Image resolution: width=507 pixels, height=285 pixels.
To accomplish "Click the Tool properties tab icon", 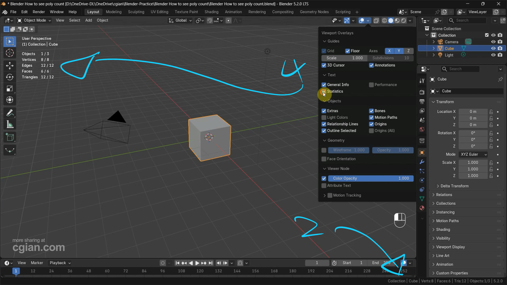I will click(422, 81).
